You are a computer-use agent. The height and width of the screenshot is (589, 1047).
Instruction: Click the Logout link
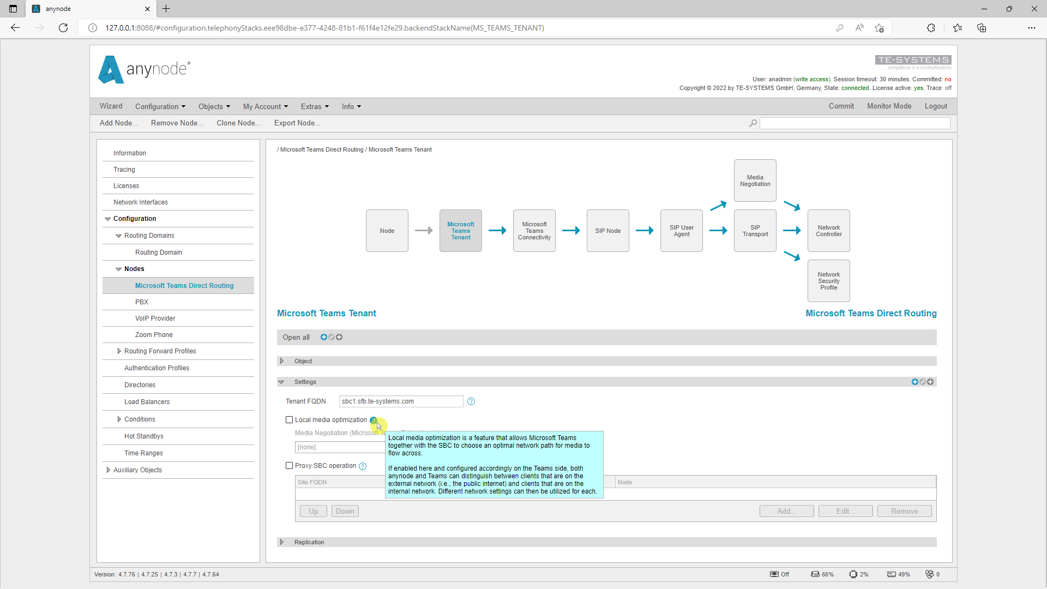point(936,106)
